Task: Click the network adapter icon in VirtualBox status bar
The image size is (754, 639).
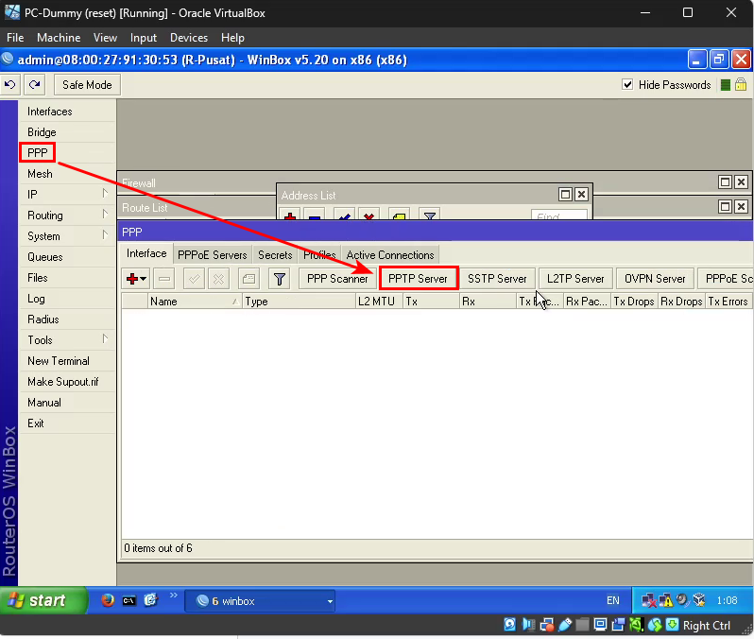Action: pyautogui.click(x=547, y=625)
